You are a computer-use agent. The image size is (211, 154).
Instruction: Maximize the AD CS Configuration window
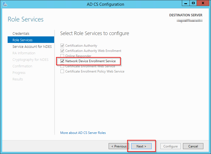pos(193,3)
